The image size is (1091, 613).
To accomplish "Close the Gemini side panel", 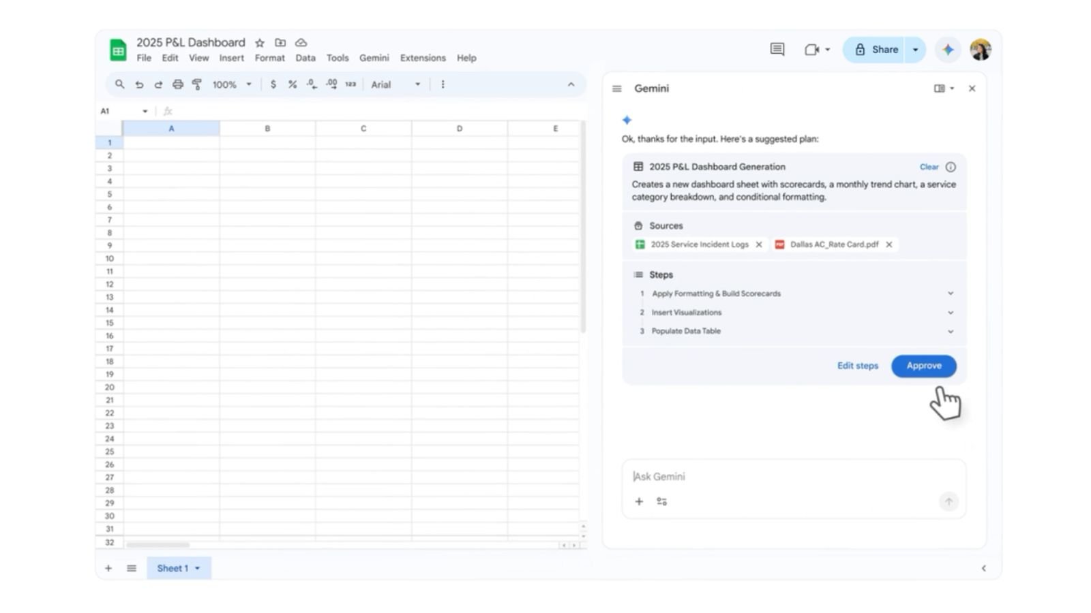I will tap(972, 89).
